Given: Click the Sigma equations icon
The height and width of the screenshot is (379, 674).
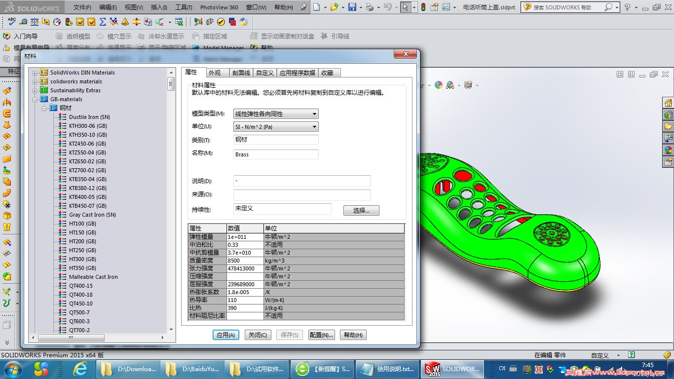Looking at the screenshot, I should (x=103, y=22).
